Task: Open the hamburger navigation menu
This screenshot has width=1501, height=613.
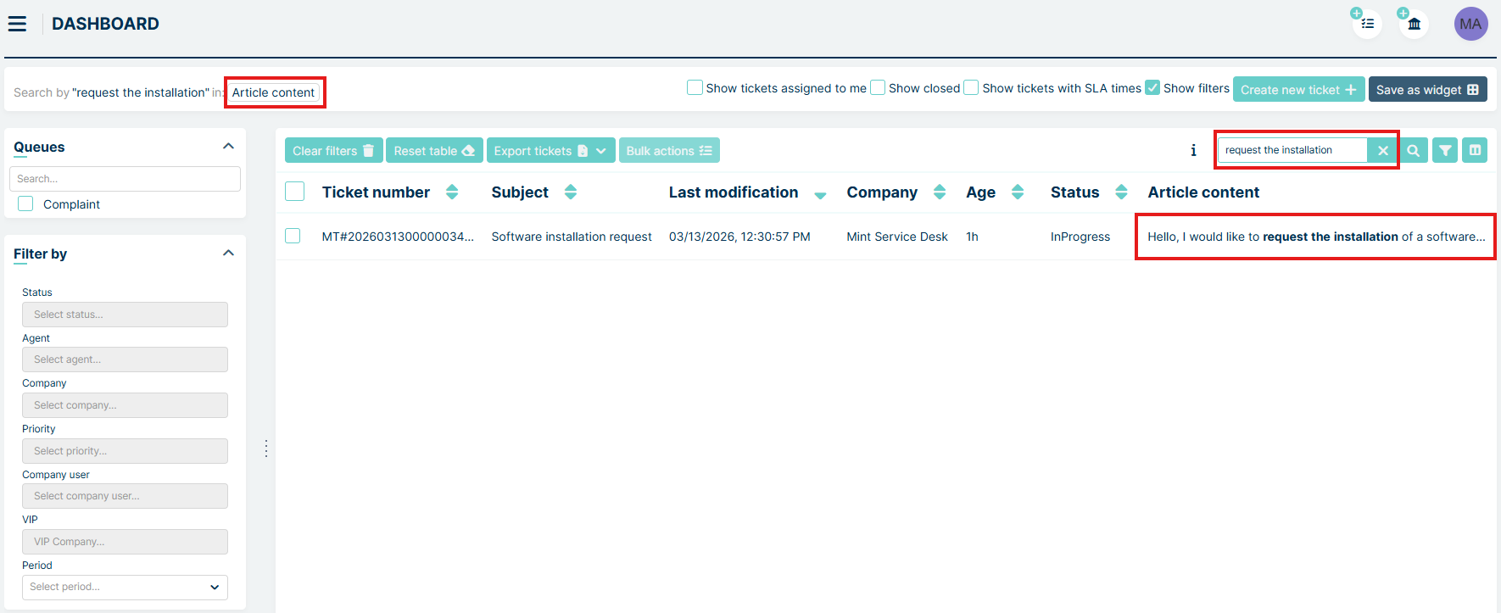Action: (x=17, y=24)
